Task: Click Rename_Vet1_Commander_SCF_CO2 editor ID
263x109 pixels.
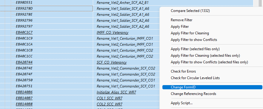Action: click(126, 74)
